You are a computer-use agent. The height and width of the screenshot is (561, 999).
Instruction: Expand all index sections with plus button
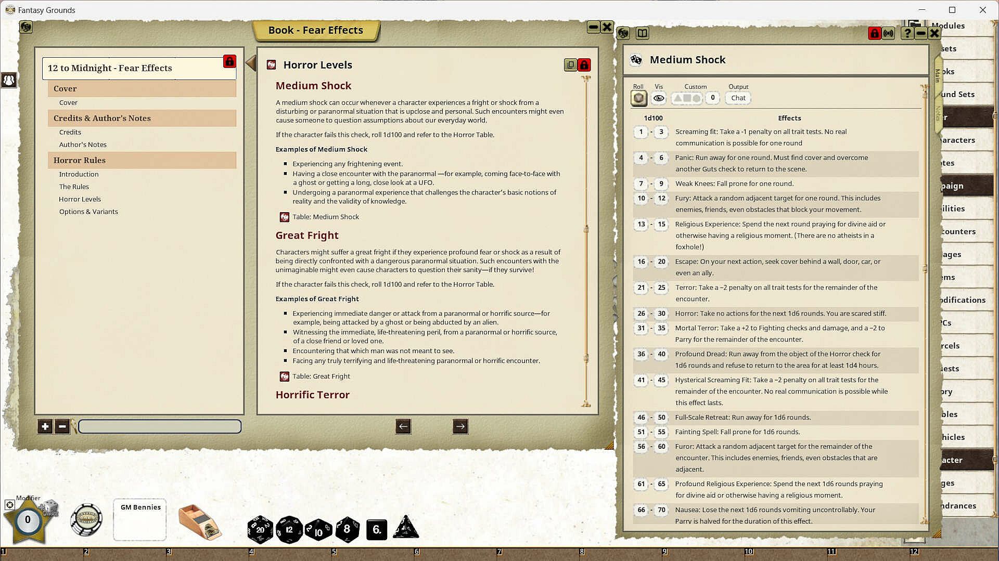pos(45,426)
